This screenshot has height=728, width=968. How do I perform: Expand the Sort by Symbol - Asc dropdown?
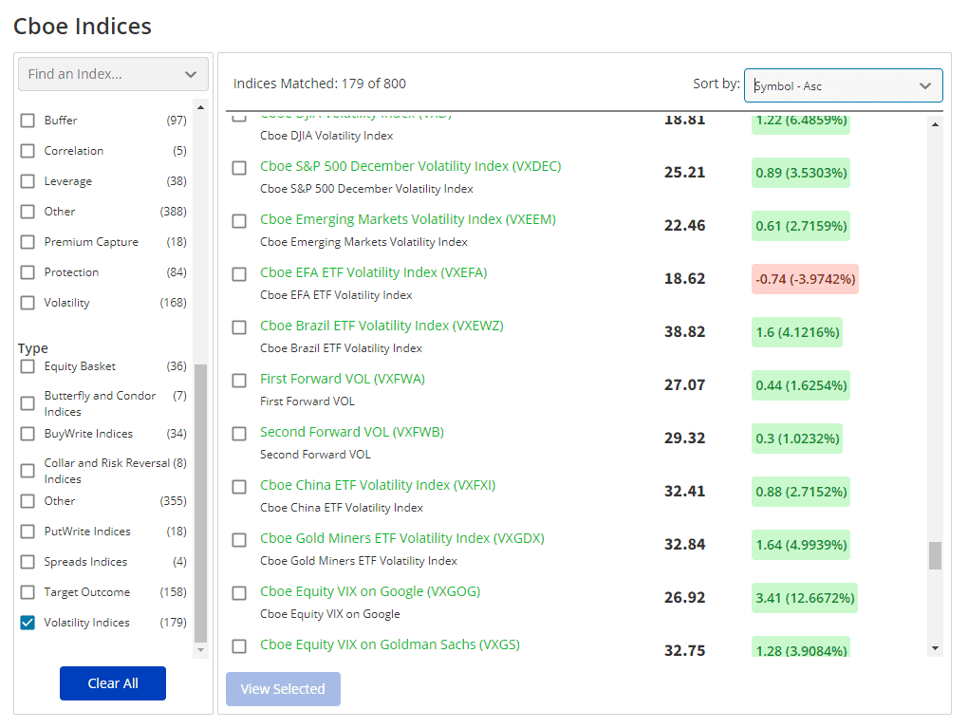coord(843,85)
